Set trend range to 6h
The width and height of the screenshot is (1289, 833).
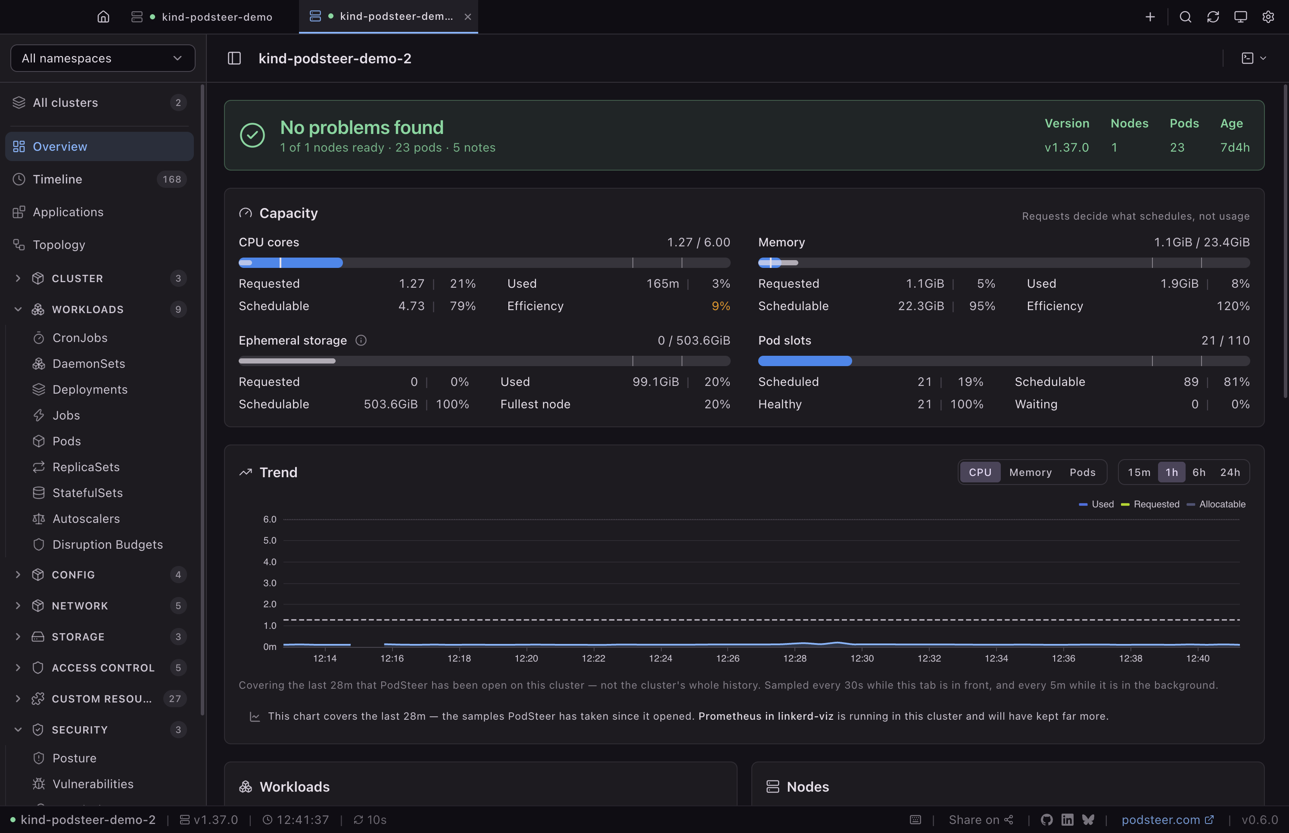[1199, 472]
